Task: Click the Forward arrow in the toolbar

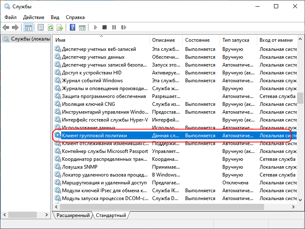Action: coord(15,28)
